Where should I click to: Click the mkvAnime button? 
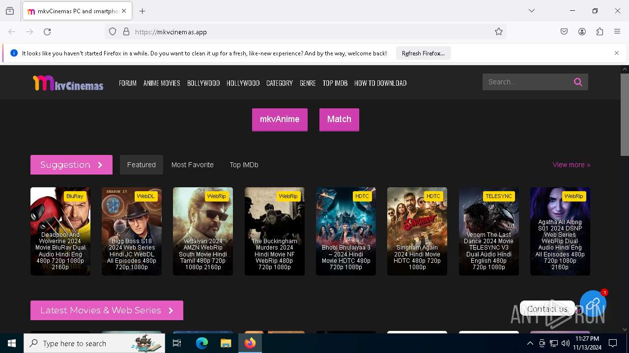280,120
